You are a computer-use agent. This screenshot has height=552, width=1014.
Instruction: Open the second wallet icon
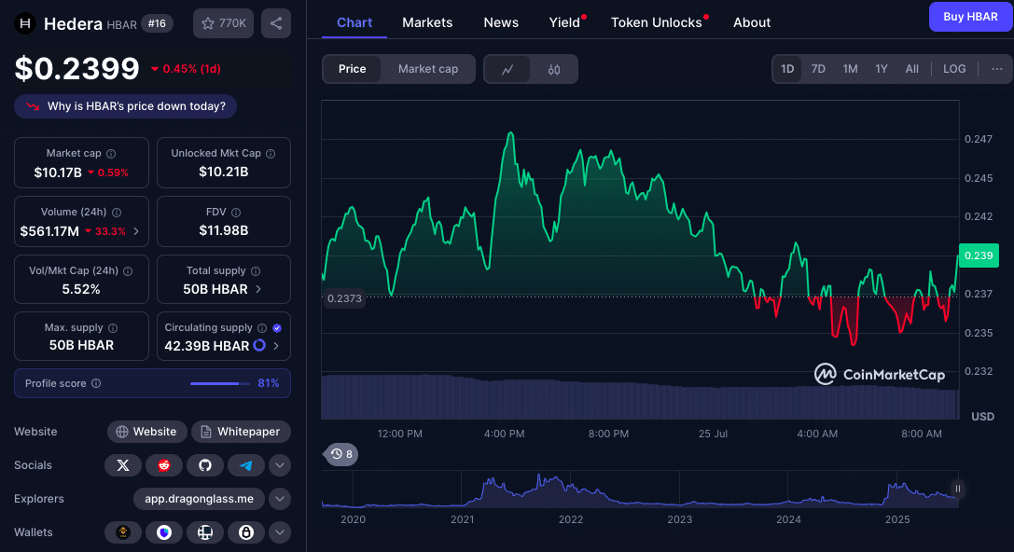tap(164, 532)
